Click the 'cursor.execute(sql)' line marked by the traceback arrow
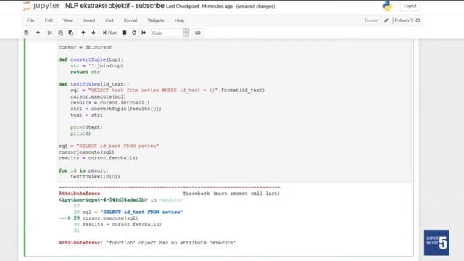Viewport: 464px width, 261px height. [110, 218]
